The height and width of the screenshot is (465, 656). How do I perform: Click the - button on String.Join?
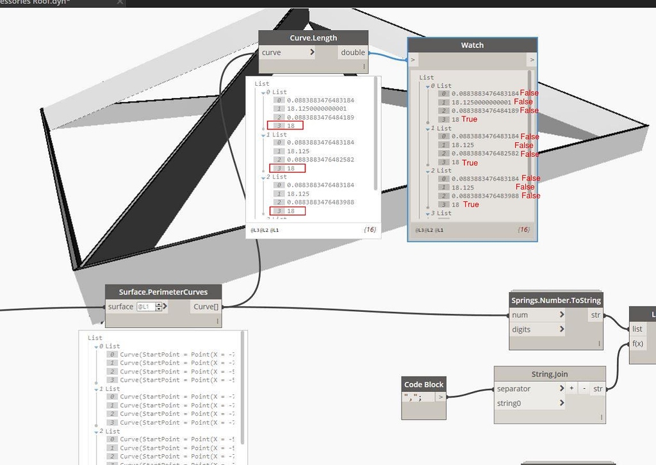tap(584, 387)
